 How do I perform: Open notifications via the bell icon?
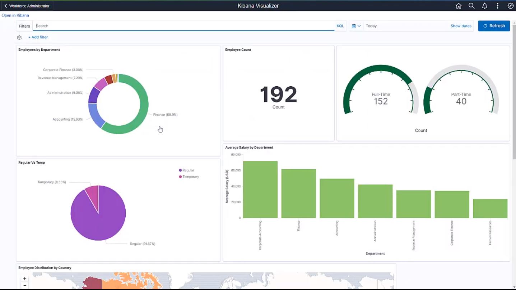484,6
